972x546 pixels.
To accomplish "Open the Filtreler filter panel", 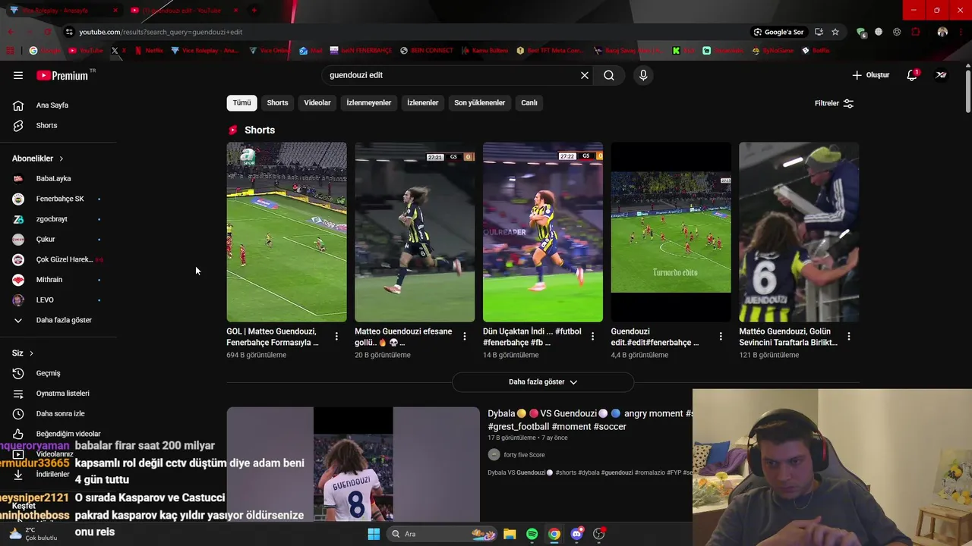I will [x=834, y=103].
